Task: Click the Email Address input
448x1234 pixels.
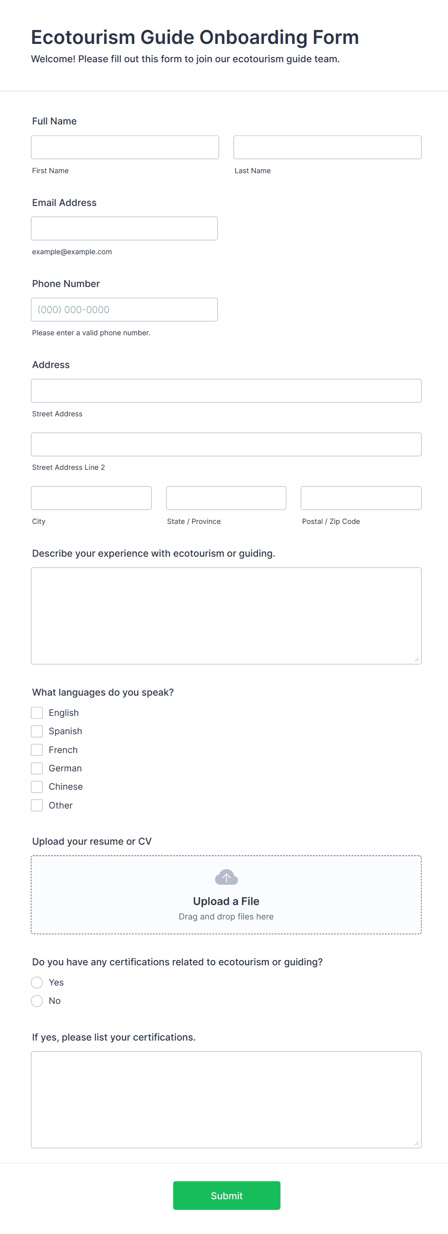Action: [124, 228]
